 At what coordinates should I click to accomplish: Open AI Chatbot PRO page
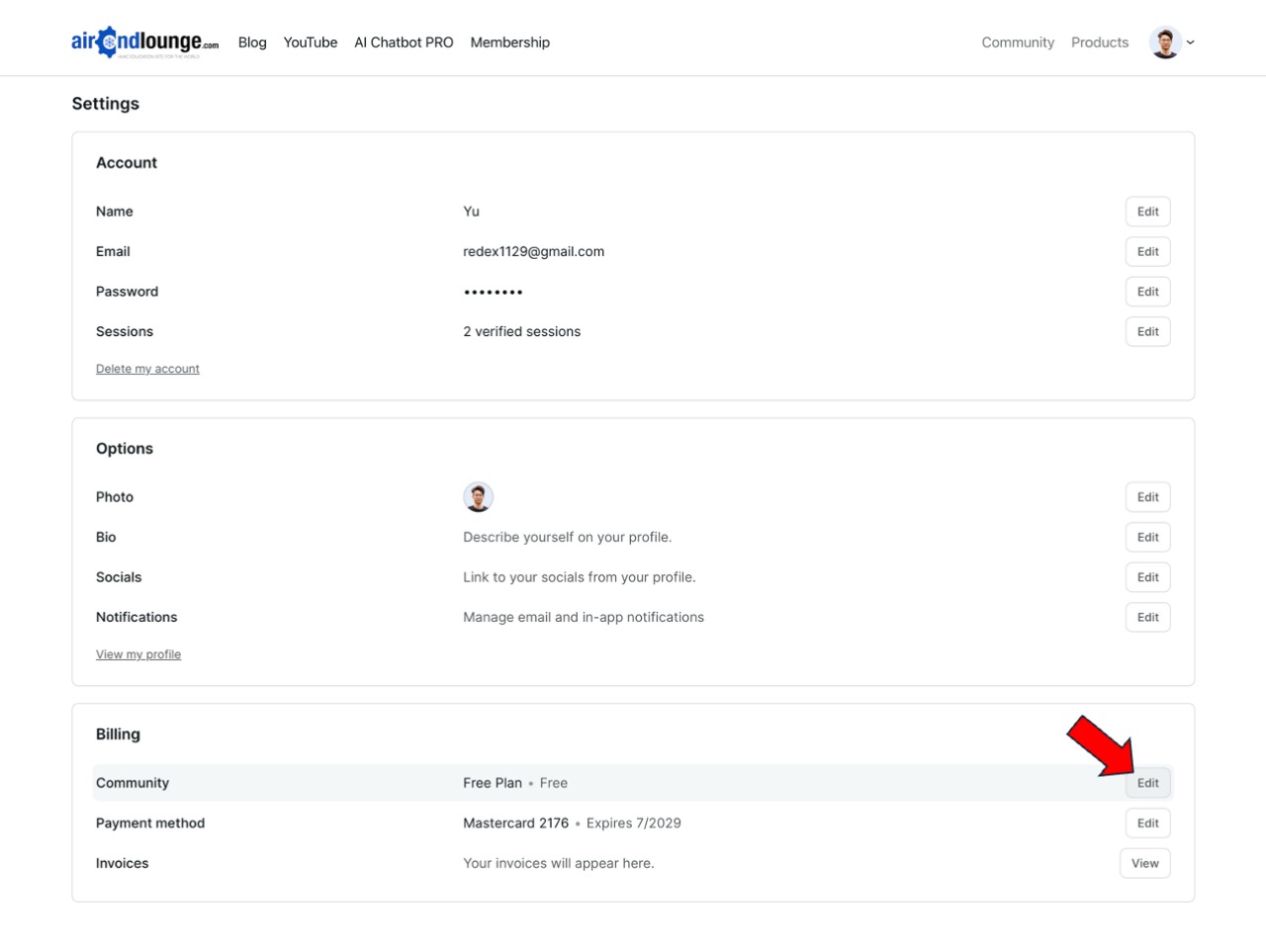404,43
